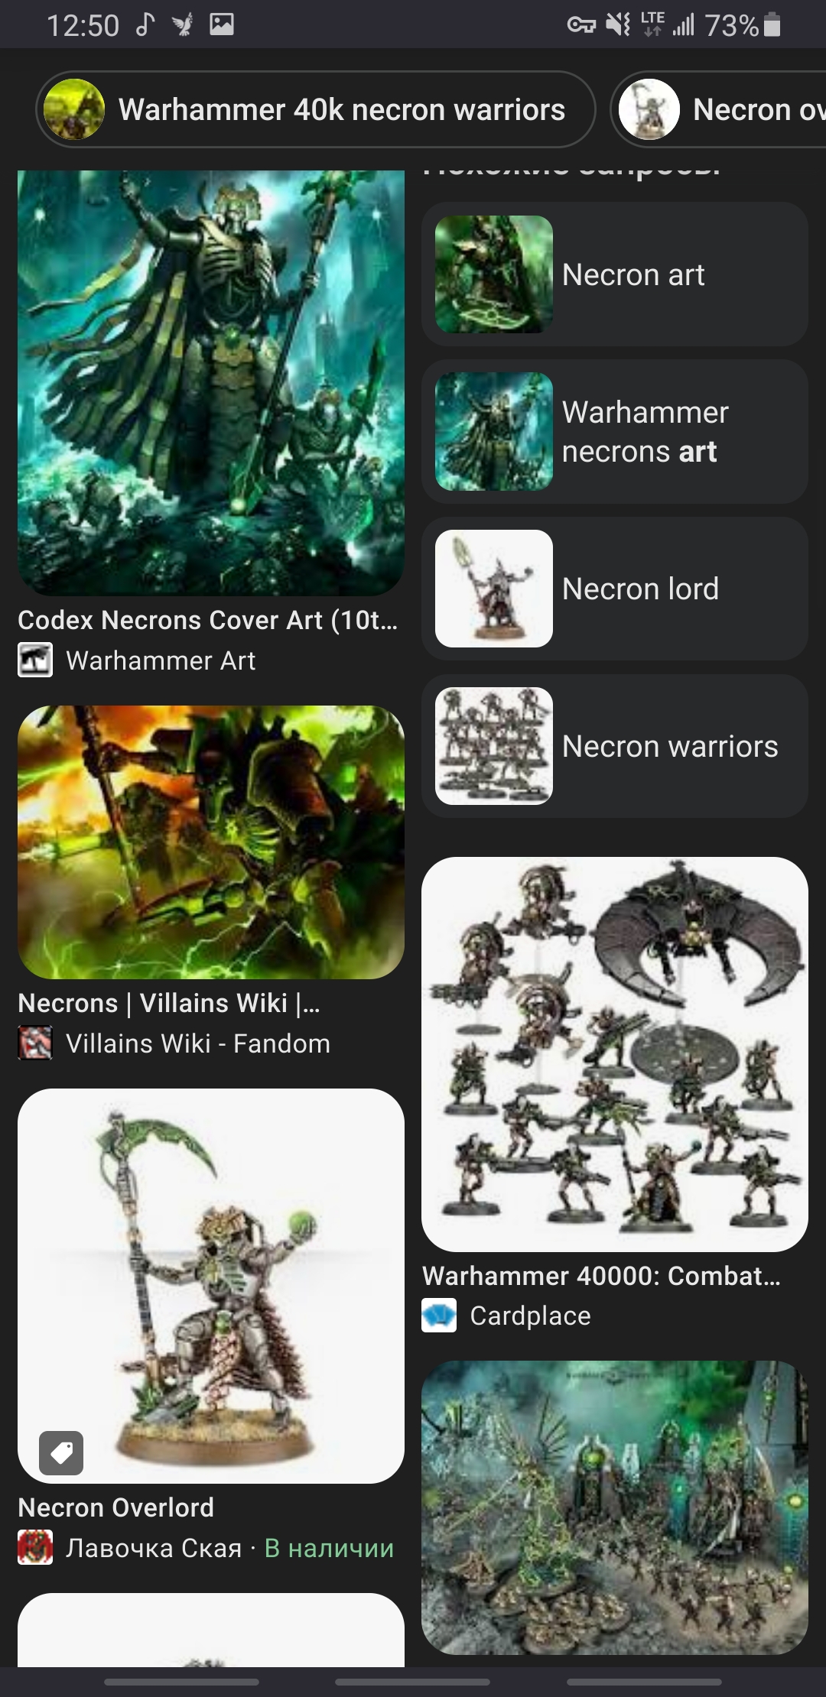Open the Necron warriors related search
The width and height of the screenshot is (826, 1697).
615,746
